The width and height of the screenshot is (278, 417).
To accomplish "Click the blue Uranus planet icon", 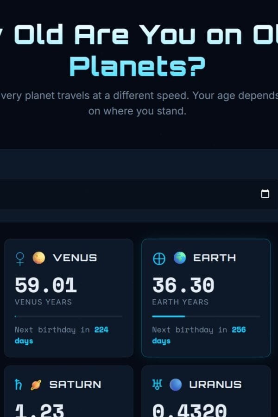I will coord(175,384).
